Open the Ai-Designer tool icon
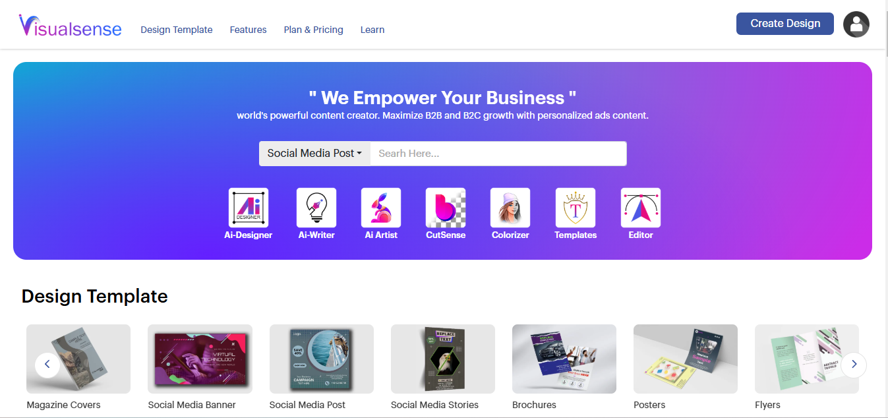 coord(249,208)
